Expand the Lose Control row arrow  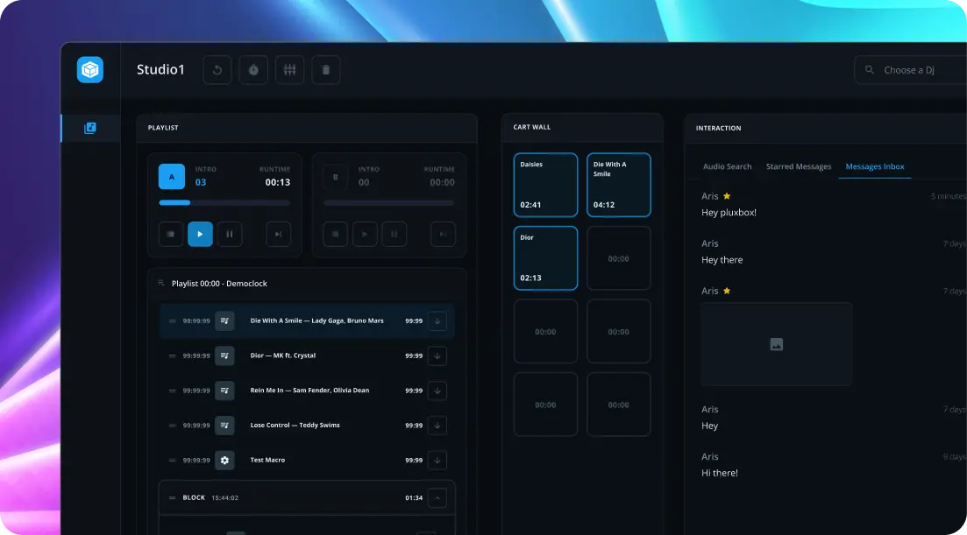click(x=437, y=426)
